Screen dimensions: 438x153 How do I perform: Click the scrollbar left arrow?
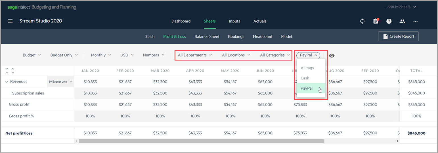pyautogui.click(x=76, y=141)
